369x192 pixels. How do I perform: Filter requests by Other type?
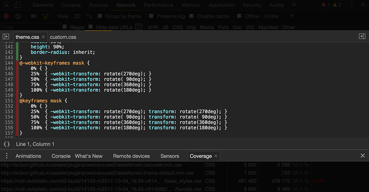[289, 27]
